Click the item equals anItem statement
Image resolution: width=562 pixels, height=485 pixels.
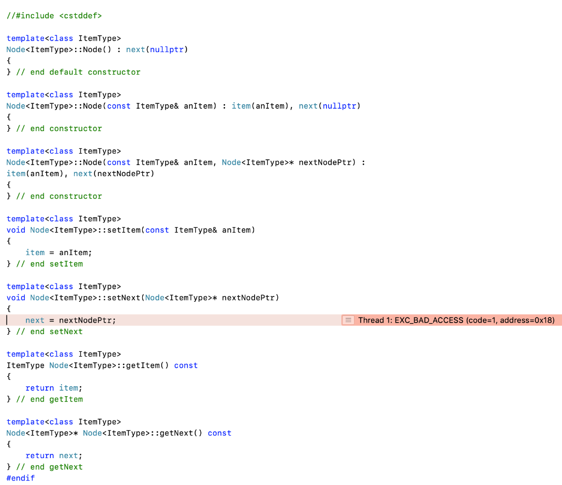click(58, 252)
